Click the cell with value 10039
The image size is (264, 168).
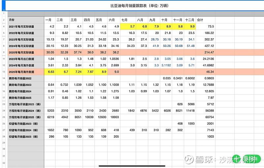coord(89,117)
